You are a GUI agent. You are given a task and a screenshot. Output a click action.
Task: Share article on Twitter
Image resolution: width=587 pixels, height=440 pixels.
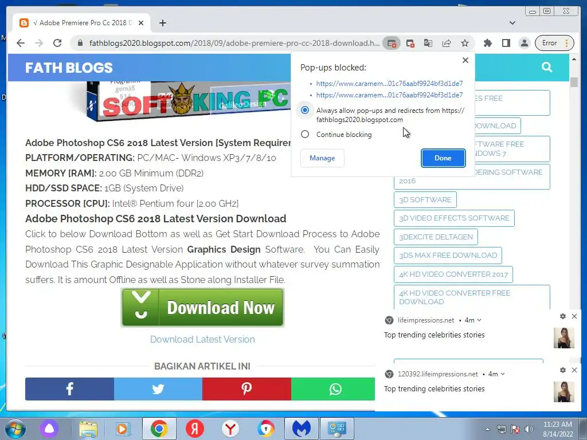158,389
